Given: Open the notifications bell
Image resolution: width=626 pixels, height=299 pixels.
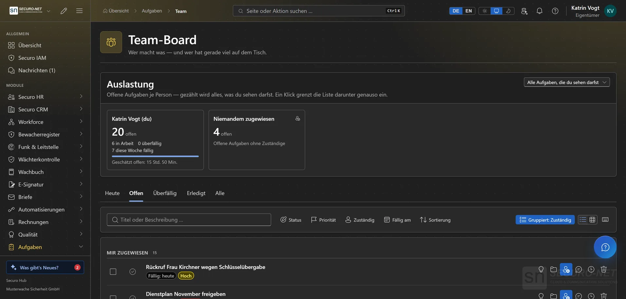Looking at the screenshot, I should pyautogui.click(x=540, y=11).
